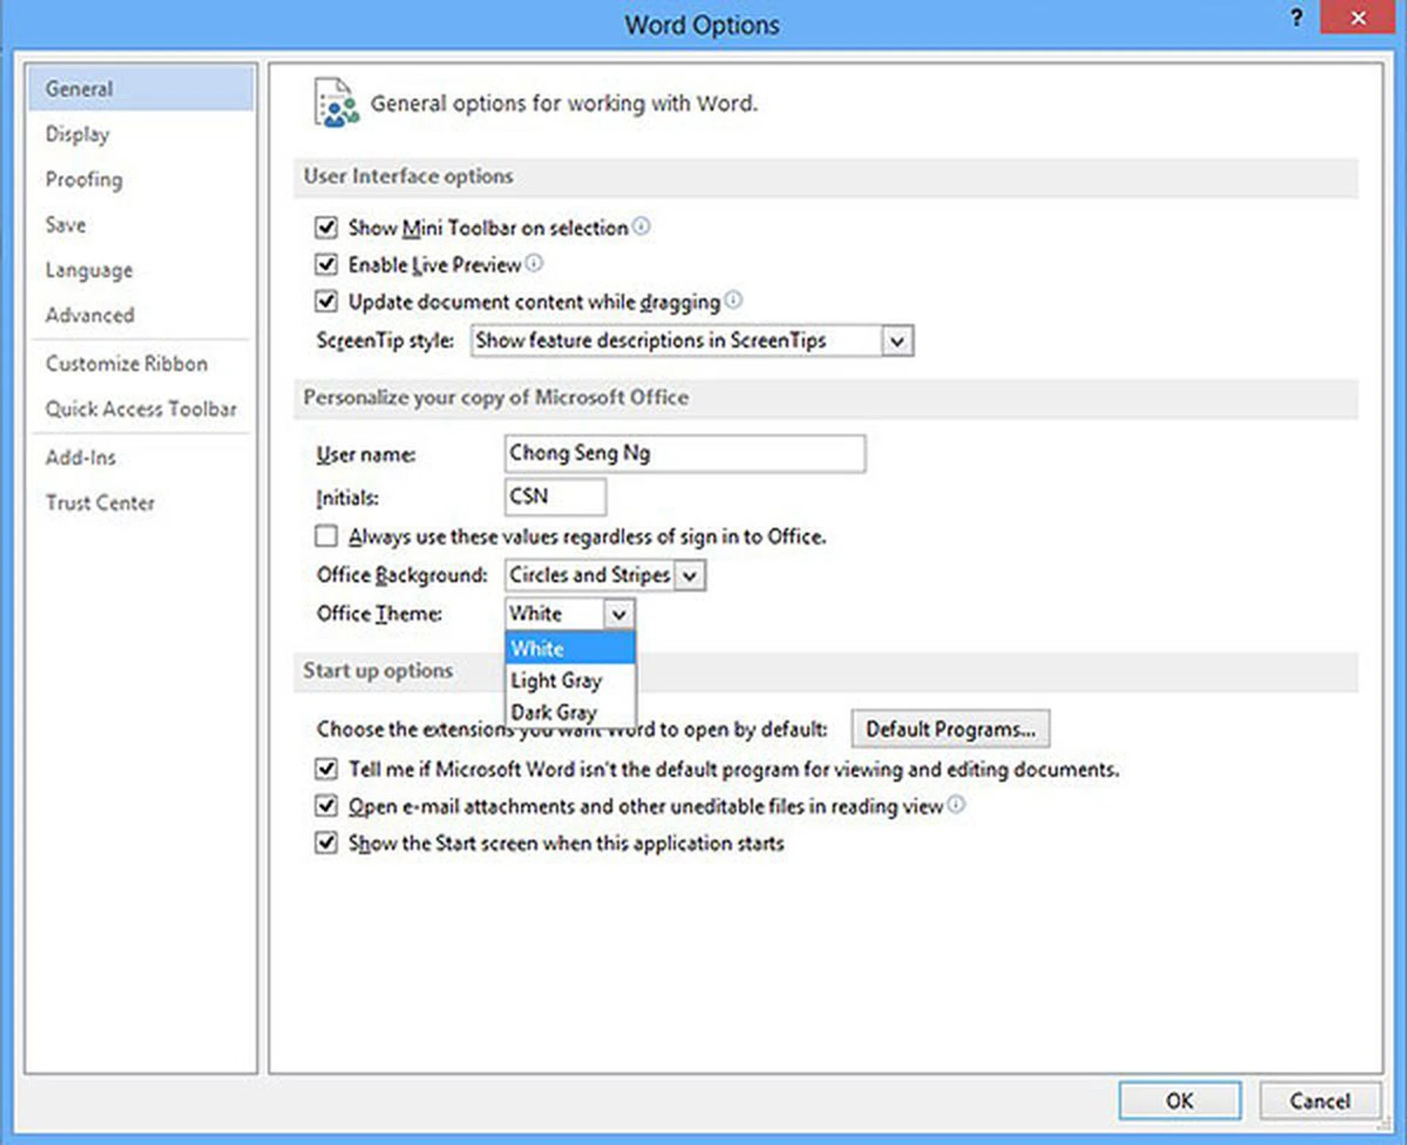Click the Default Programs button
Image resolution: width=1407 pixels, height=1145 pixels.
coord(950,729)
